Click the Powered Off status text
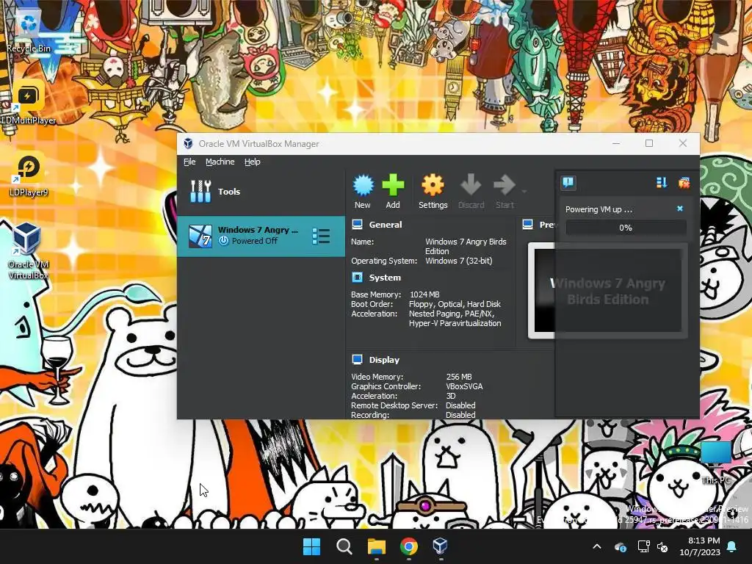 [255, 241]
